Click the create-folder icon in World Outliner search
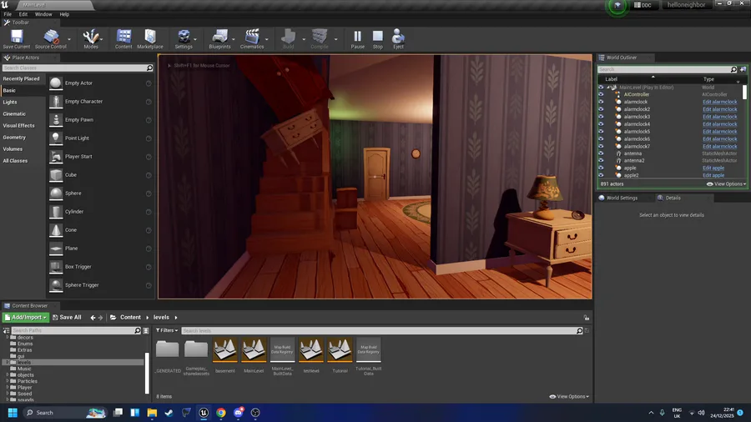 tap(743, 69)
